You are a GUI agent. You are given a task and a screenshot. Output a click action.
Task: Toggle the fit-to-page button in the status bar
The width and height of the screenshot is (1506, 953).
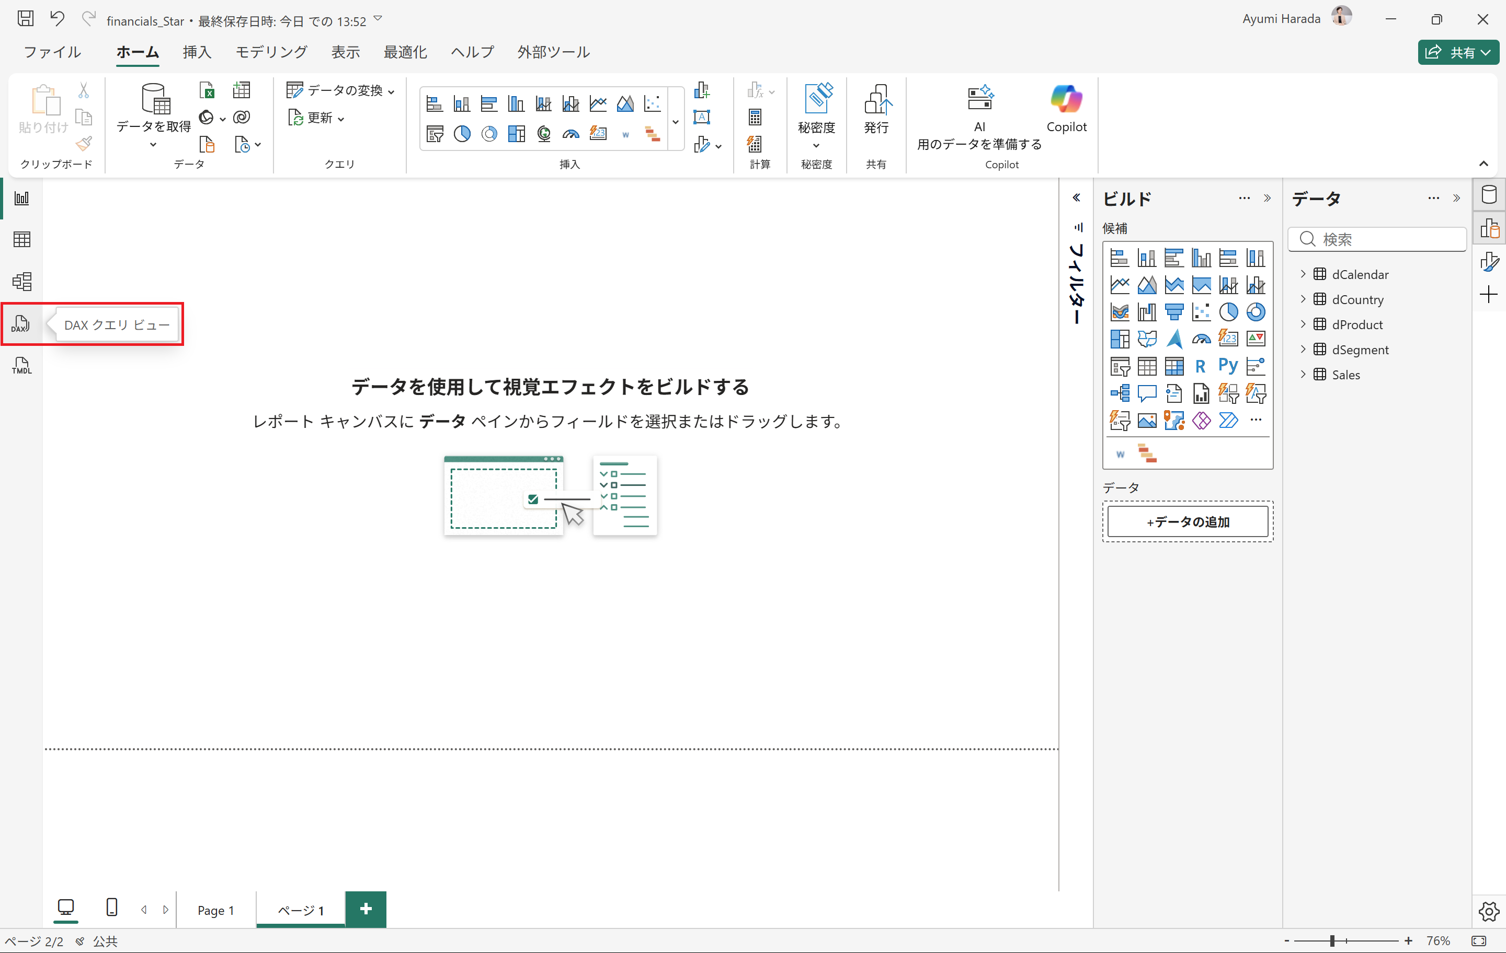[1479, 941]
